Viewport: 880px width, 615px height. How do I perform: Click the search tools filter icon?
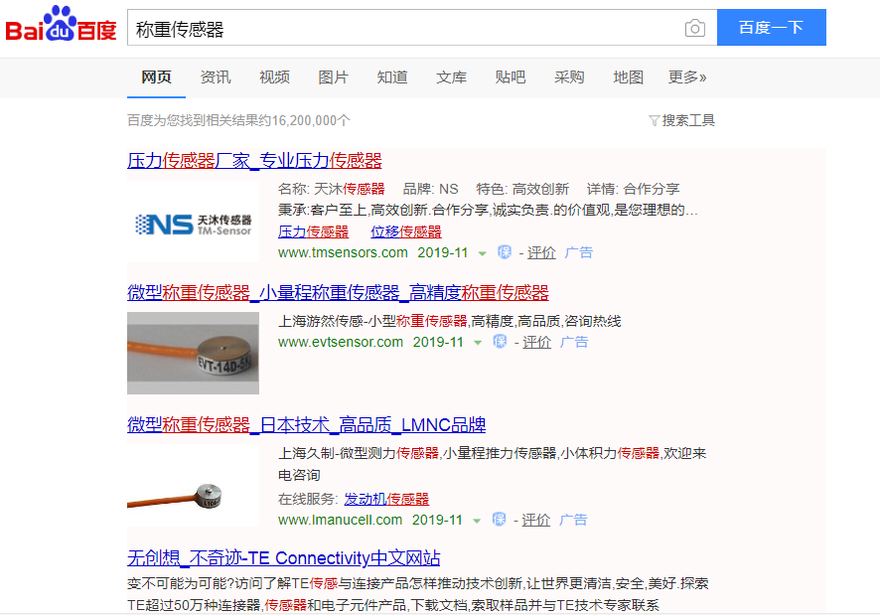click(654, 120)
